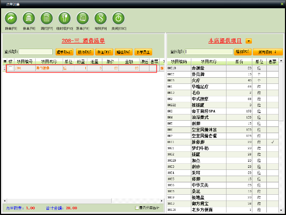Click the 转单 [F5] transfer arrow icon
The height and width of the screenshot is (215, 286).
pos(11,18)
